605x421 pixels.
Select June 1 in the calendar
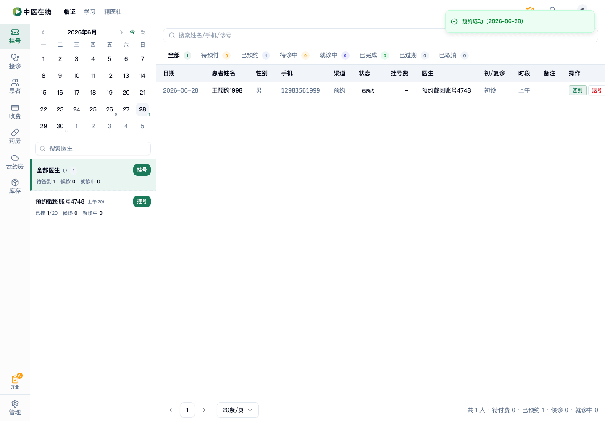44,59
